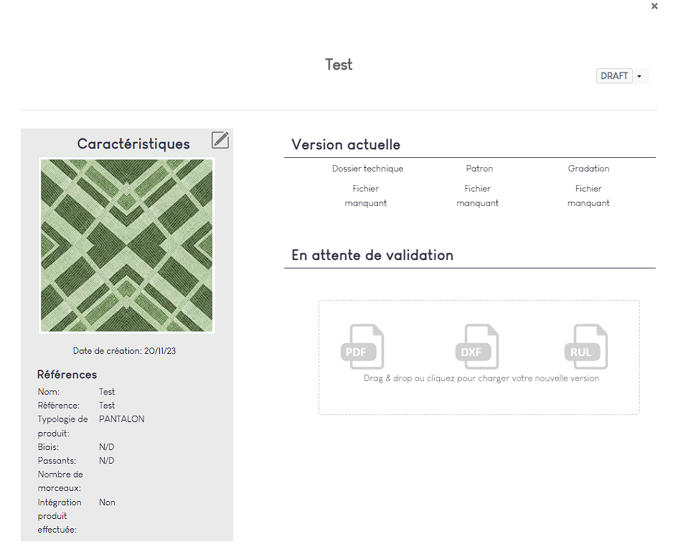678x557 pixels.
Task: Click the drag & drop upload text
Action: click(x=481, y=378)
